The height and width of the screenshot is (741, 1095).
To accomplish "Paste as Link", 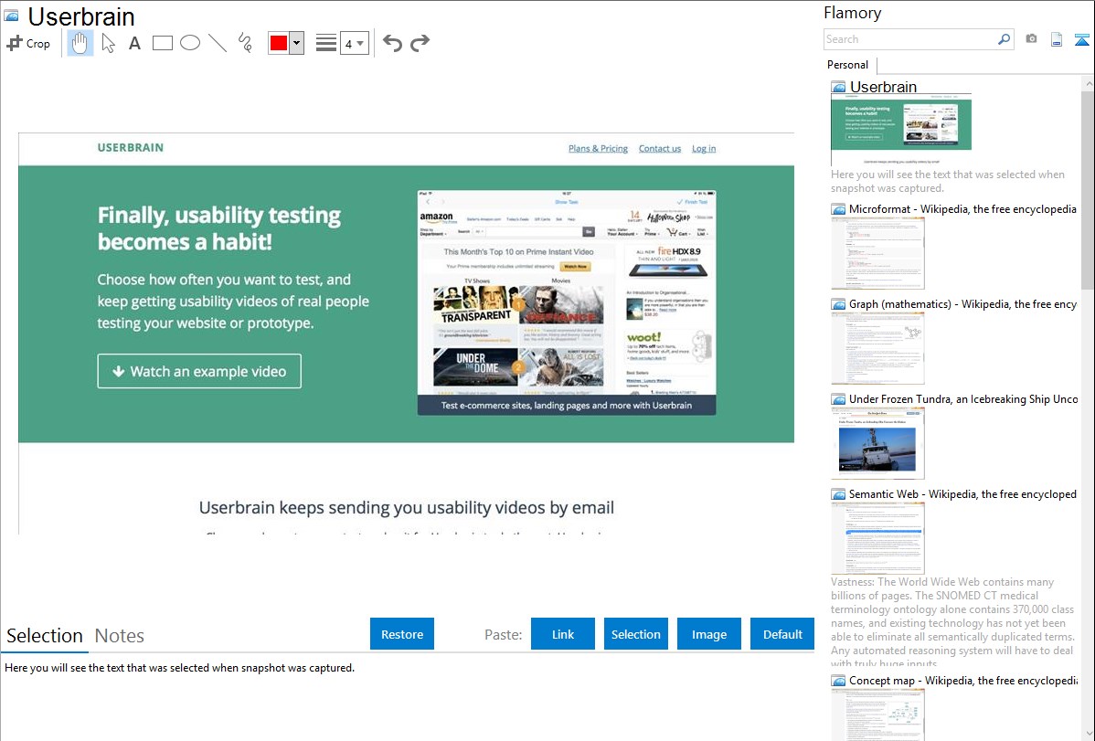I will coord(563,634).
